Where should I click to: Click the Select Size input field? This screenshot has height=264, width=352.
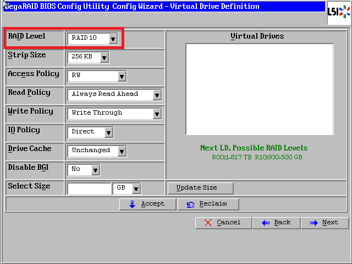pos(89,188)
